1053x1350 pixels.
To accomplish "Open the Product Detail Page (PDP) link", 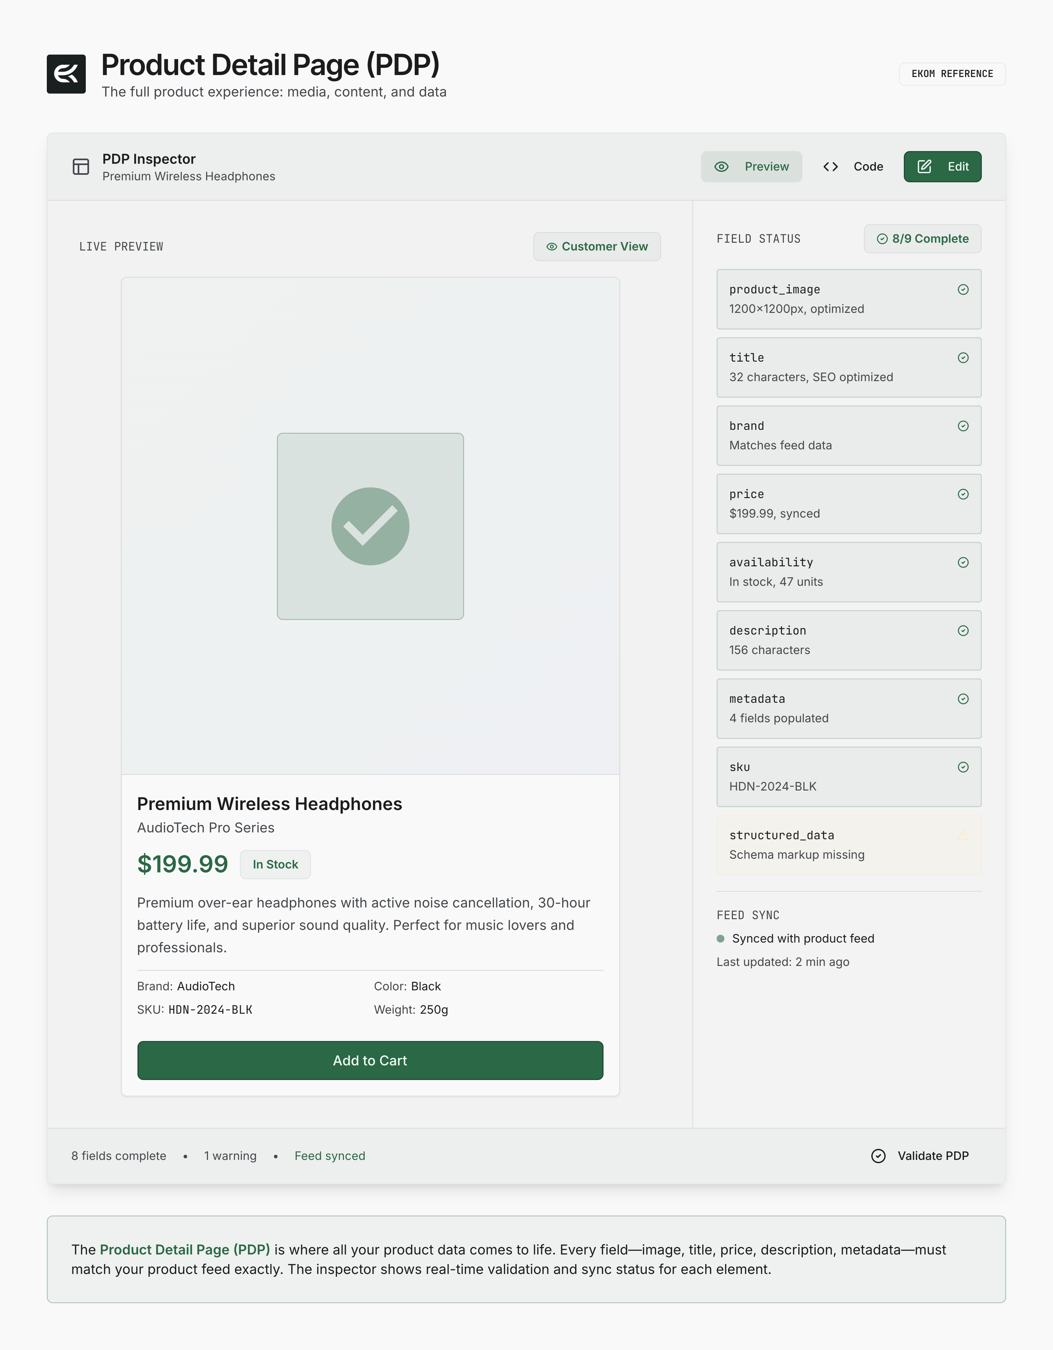I will 185,1250.
